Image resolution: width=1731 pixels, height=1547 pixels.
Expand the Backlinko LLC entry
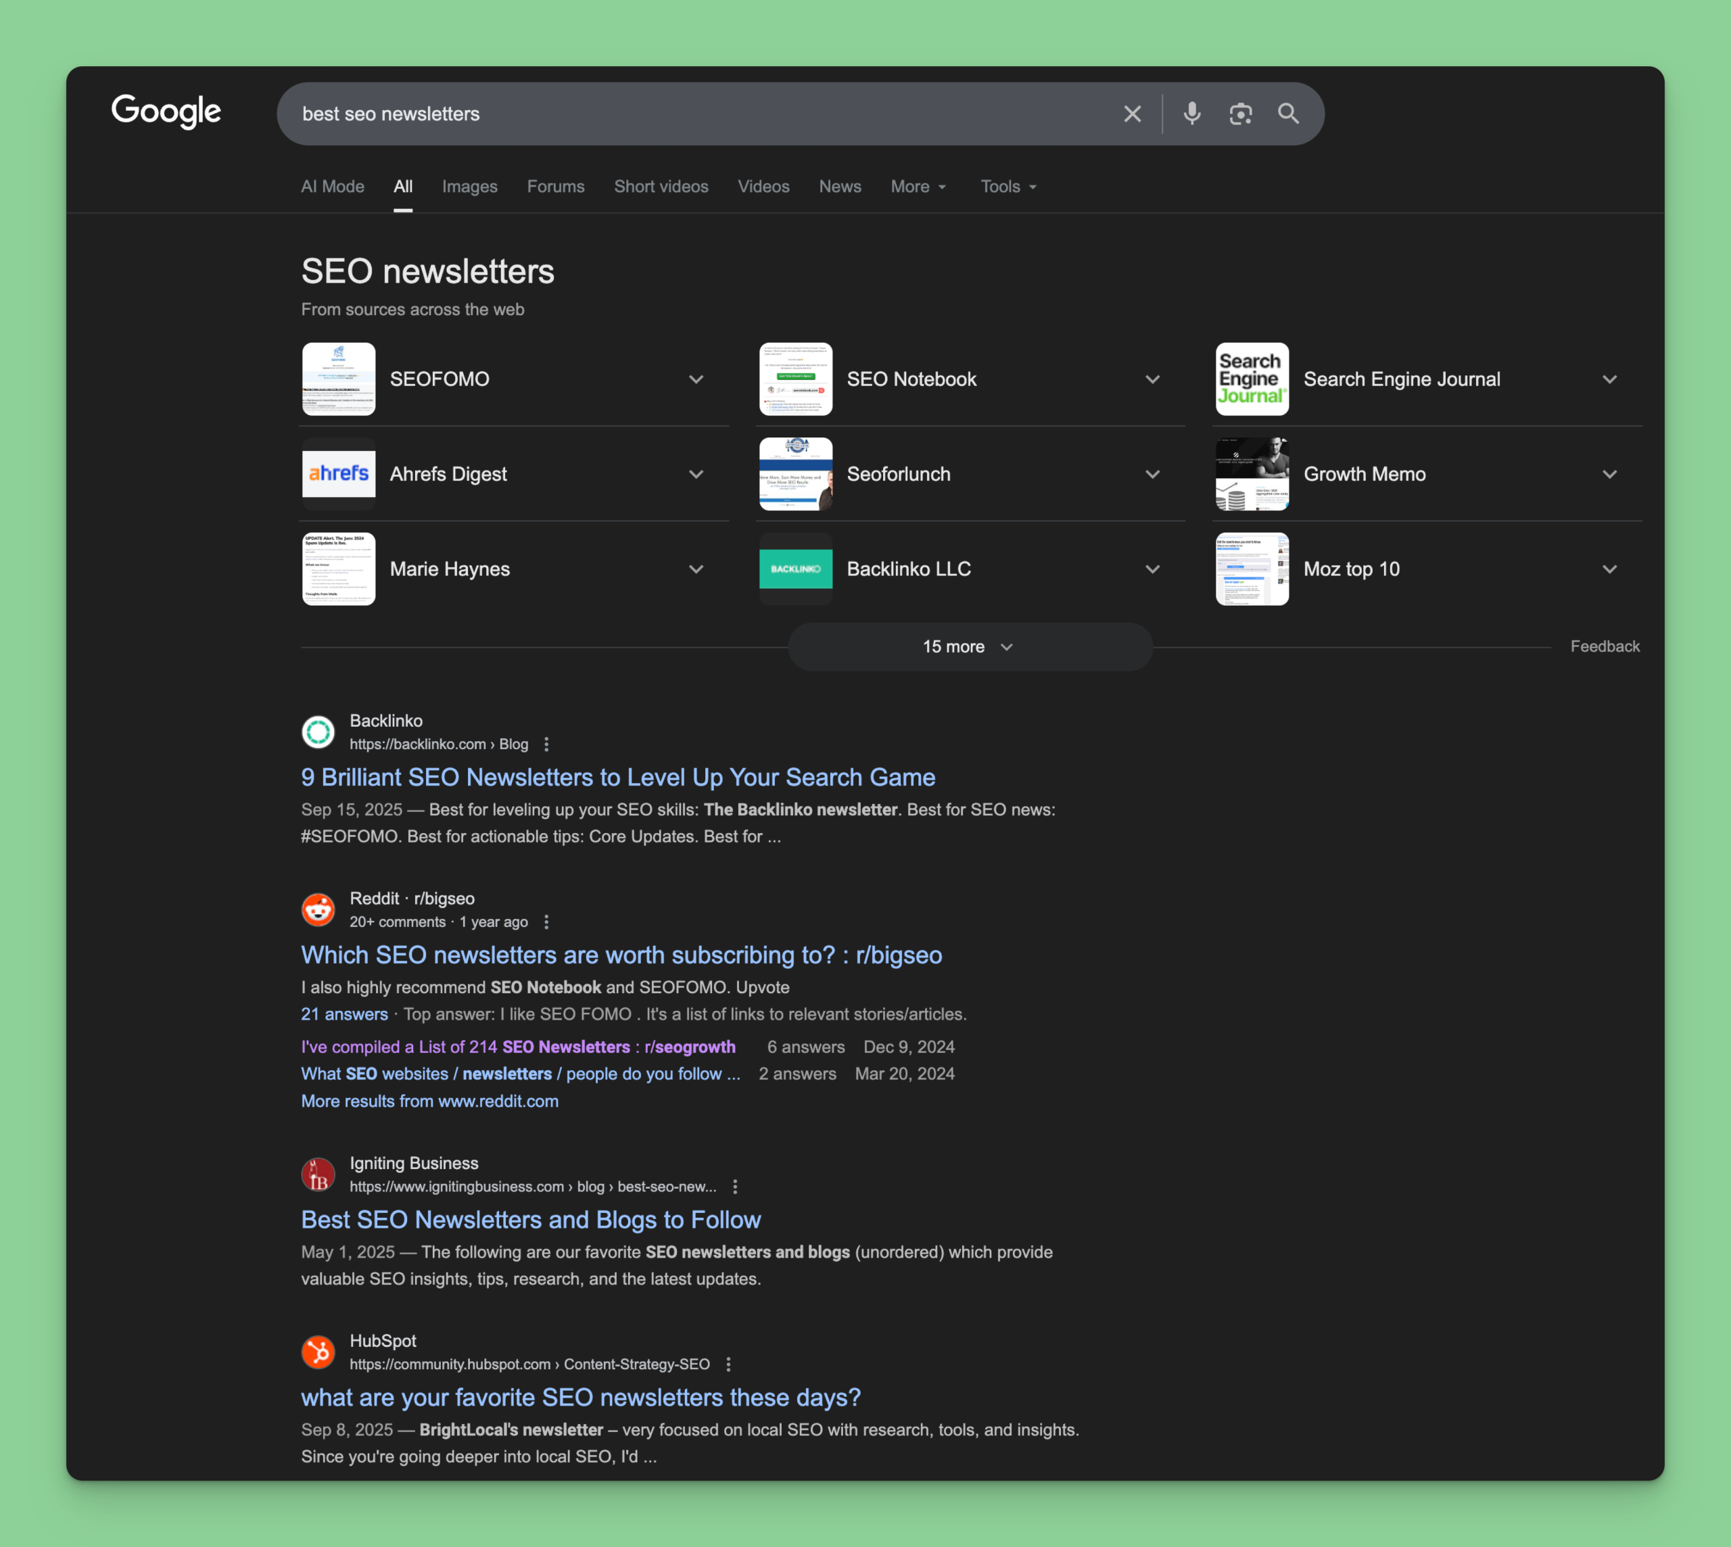[x=1152, y=569]
